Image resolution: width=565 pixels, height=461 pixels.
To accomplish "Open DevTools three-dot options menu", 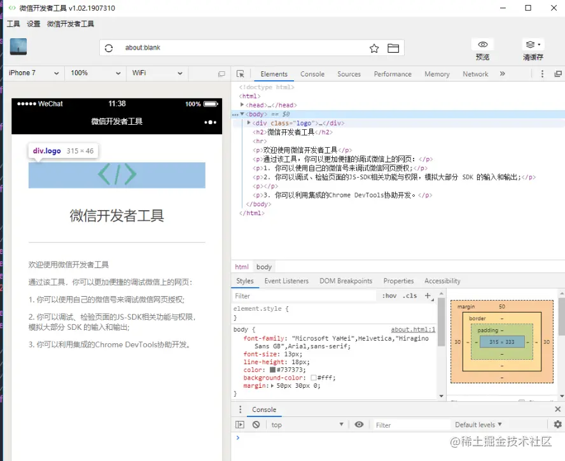I will (542, 74).
